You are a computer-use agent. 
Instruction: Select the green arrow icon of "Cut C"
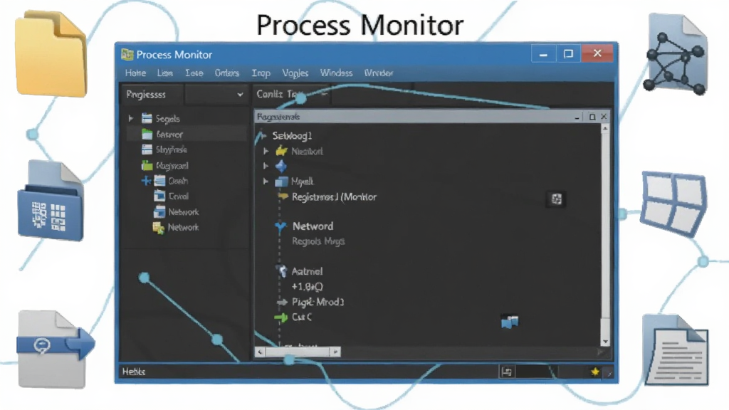pos(280,317)
